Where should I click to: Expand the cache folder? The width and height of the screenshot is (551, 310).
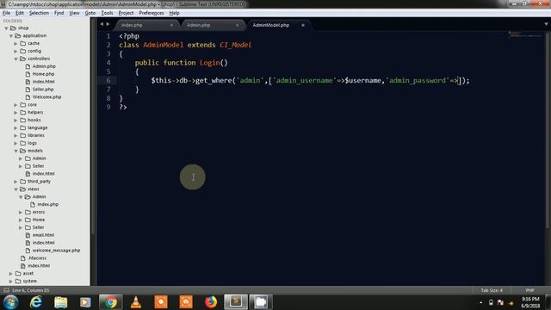pyautogui.click(x=15, y=43)
